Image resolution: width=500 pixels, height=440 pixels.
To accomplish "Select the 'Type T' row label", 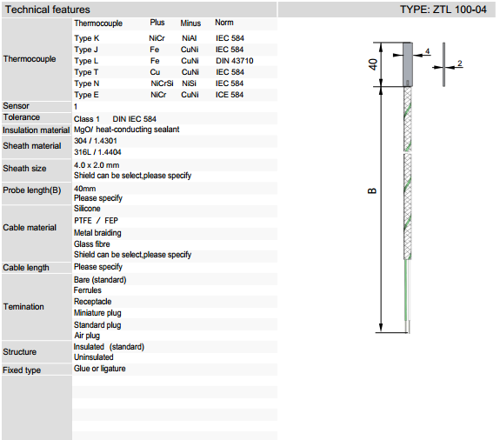I will pyautogui.click(x=86, y=72).
